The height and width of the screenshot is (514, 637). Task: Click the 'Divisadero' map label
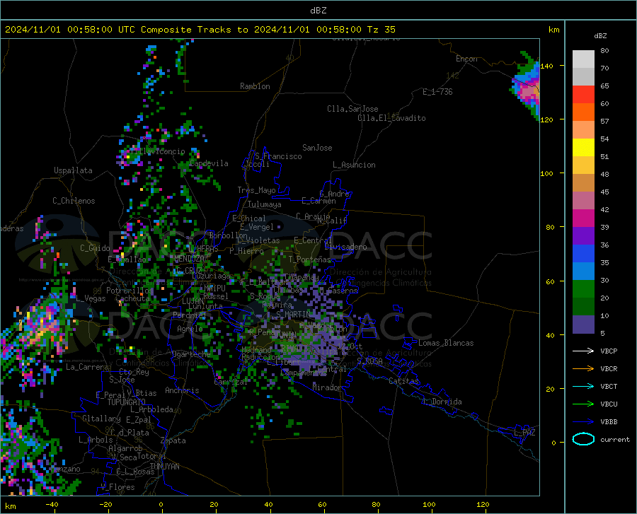point(345,247)
